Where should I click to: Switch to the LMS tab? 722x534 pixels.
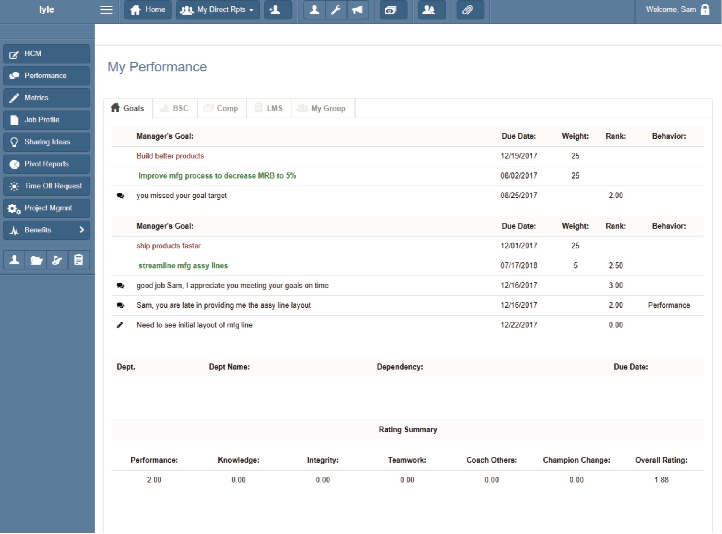coord(269,108)
